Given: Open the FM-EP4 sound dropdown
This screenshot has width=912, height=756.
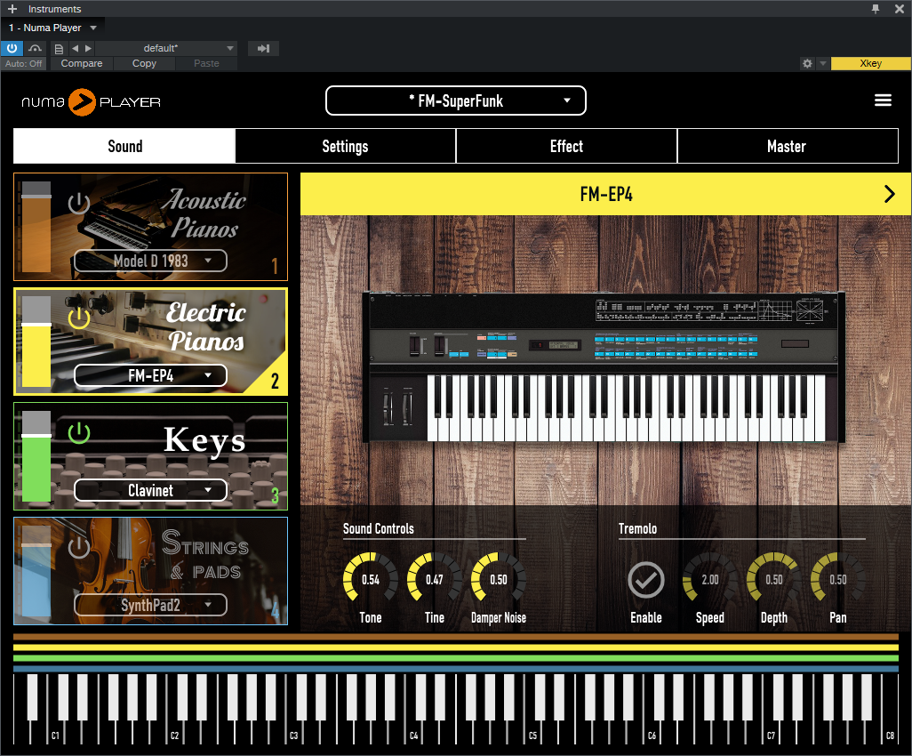Looking at the screenshot, I should 150,376.
